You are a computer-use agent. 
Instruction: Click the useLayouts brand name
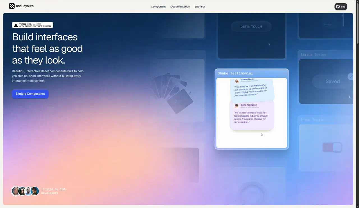coord(25,6)
